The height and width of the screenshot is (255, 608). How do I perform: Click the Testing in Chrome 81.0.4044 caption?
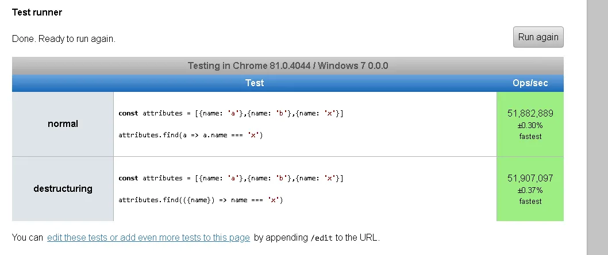(x=287, y=65)
